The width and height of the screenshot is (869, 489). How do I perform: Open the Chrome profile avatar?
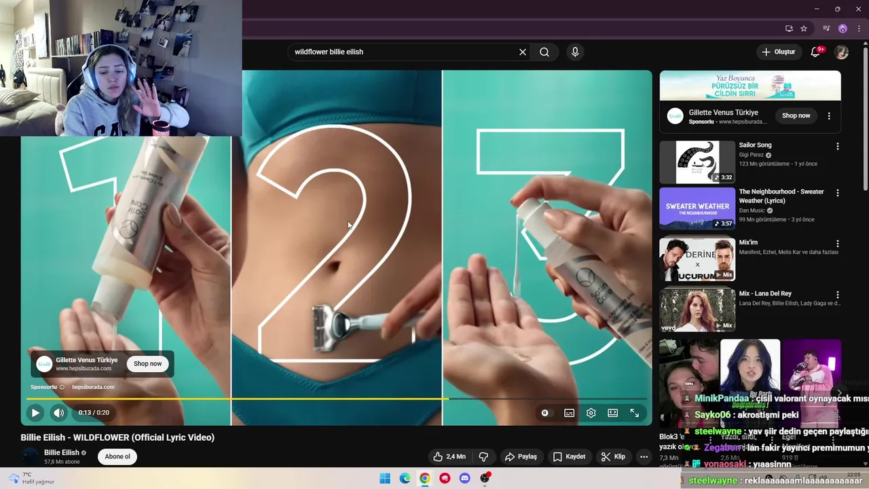[x=843, y=29]
